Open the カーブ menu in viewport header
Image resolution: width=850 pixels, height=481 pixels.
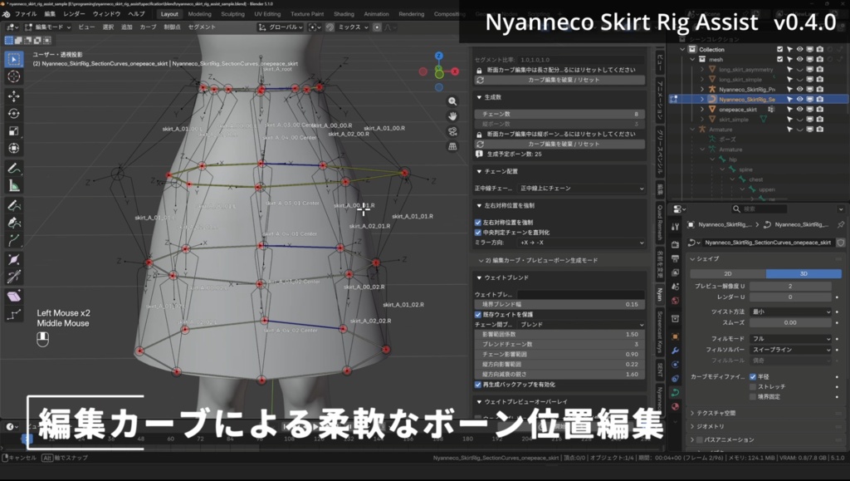click(148, 27)
